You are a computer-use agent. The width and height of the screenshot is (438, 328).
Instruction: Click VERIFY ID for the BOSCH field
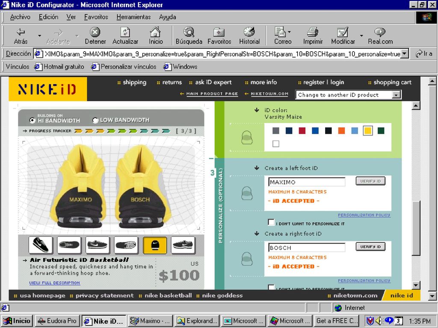point(370,246)
